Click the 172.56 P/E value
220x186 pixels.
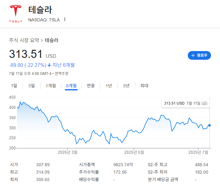point(120,172)
